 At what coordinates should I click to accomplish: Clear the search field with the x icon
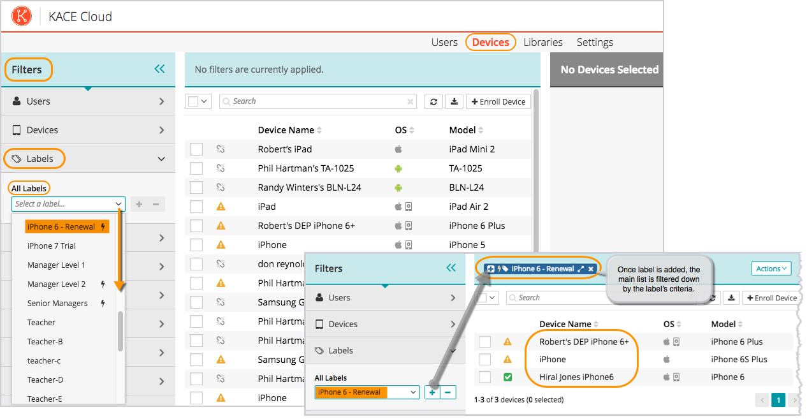(x=410, y=101)
